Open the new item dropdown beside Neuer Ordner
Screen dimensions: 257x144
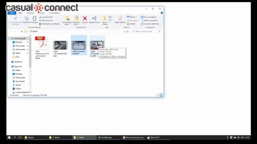point(110,17)
